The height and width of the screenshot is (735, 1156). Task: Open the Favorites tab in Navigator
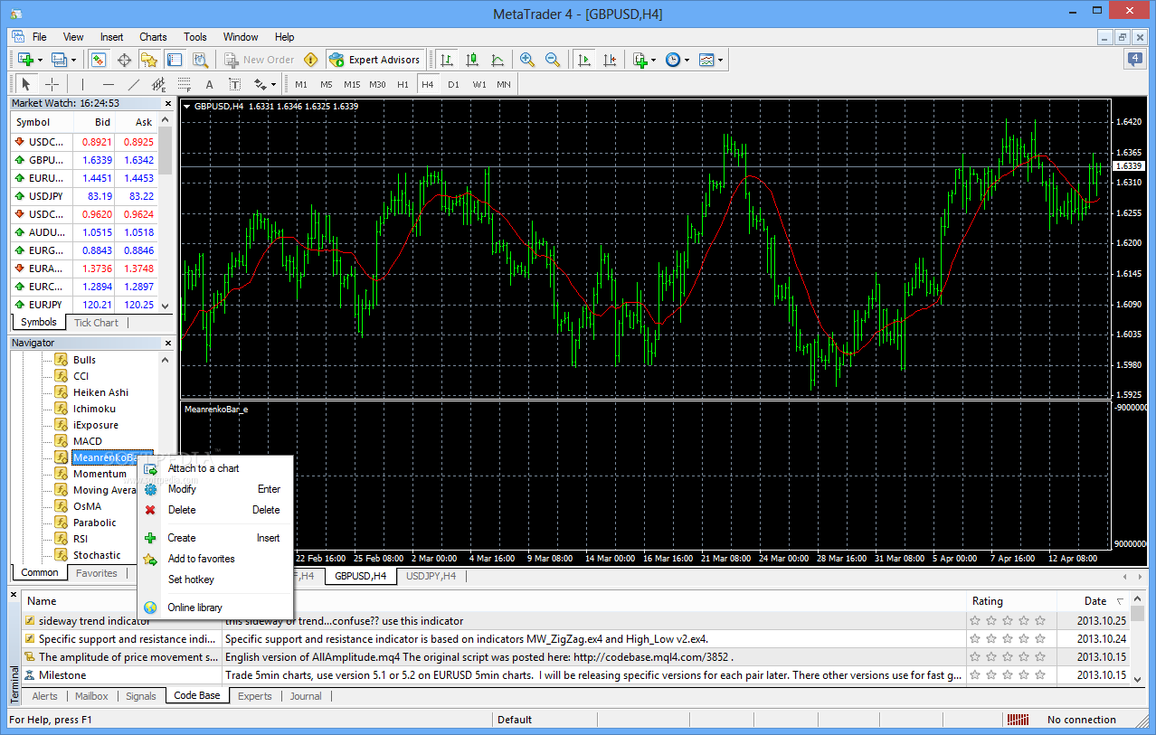click(x=96, y=573)
